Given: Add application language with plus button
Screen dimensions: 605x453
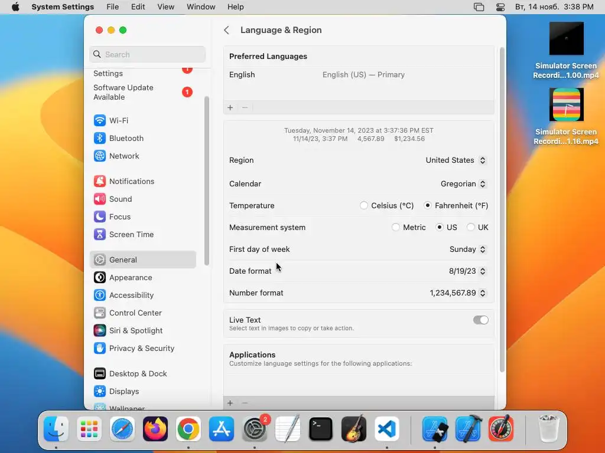Looking at the screenshot, I should coord(230,403).
